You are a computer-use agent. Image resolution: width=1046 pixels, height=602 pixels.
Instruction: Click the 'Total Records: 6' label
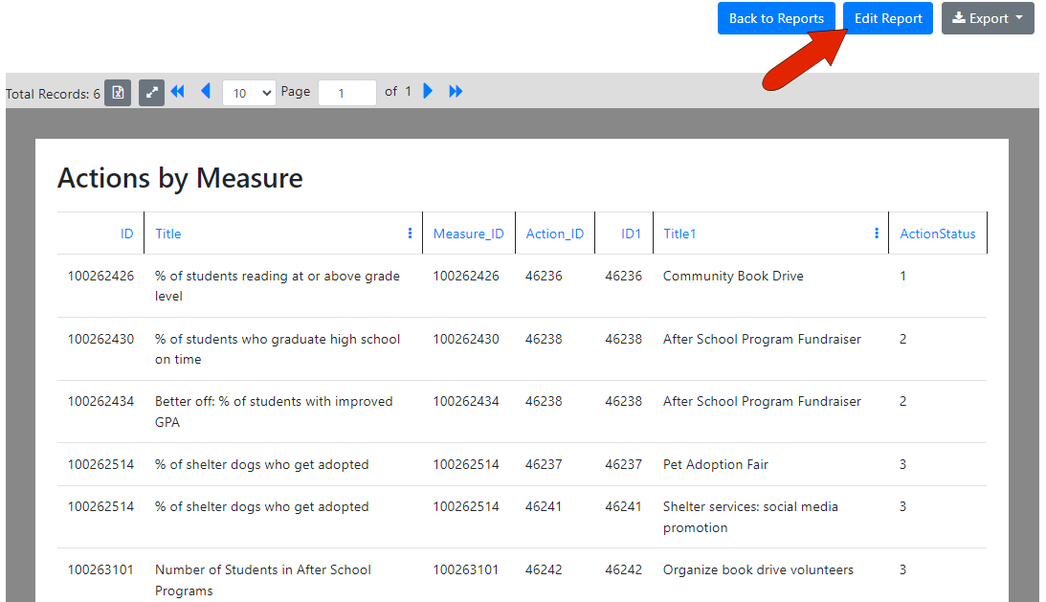coord(53,94)
